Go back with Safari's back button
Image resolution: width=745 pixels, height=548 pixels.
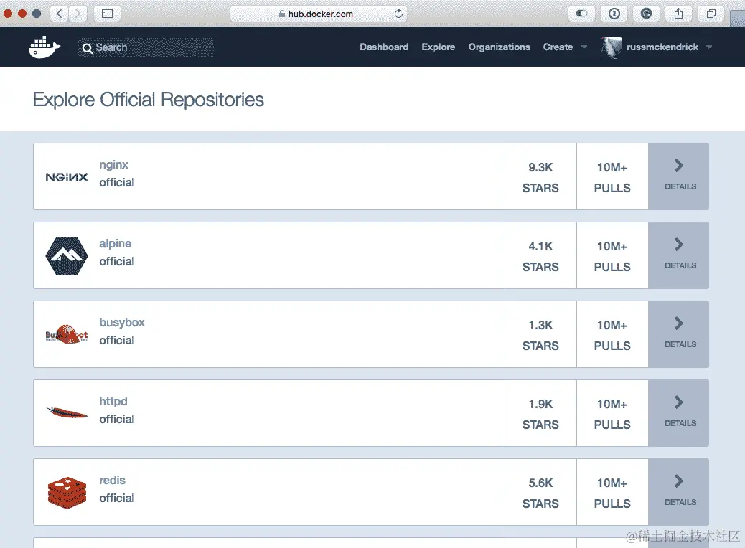59,14
